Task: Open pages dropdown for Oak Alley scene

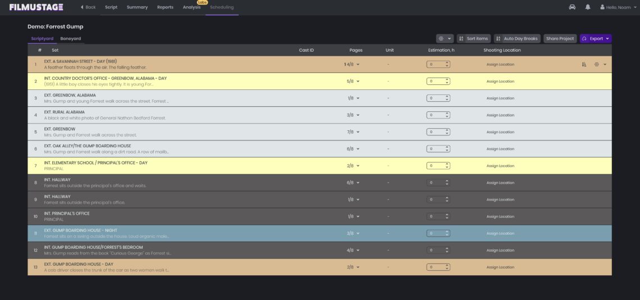Action: (353, 149)
